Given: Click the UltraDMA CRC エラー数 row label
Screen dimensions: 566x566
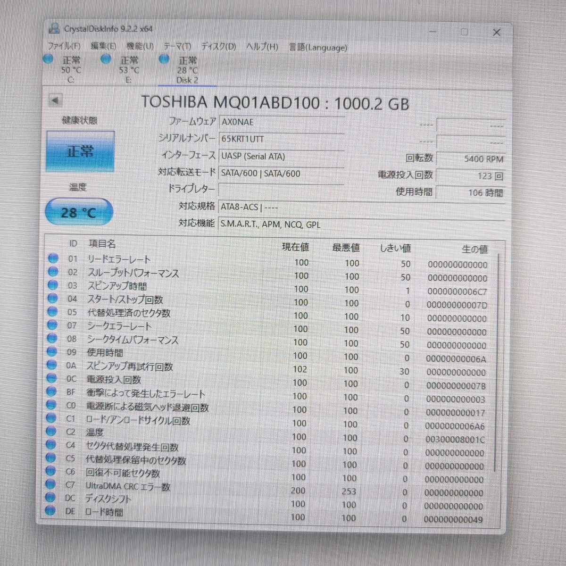Looking at the screenshot, I should (x=127, y=486).
